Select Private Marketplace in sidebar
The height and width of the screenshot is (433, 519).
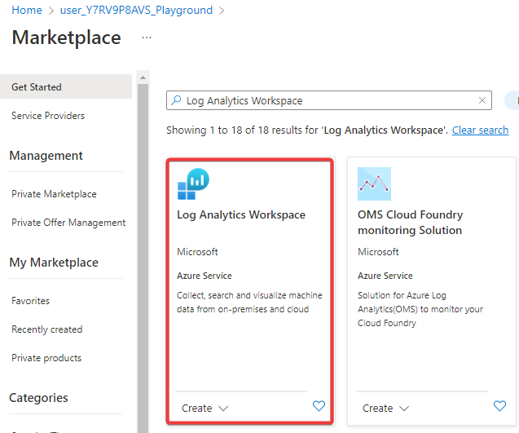[54, 194]
